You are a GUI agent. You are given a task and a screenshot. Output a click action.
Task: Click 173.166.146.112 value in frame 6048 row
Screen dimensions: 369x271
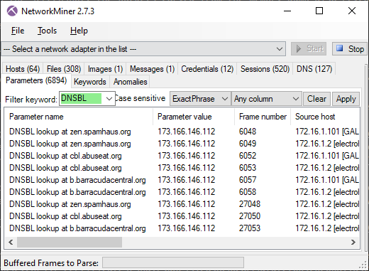point(187,132)
